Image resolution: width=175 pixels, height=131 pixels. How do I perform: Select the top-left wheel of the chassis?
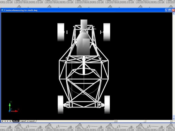[x=60, y=32]
